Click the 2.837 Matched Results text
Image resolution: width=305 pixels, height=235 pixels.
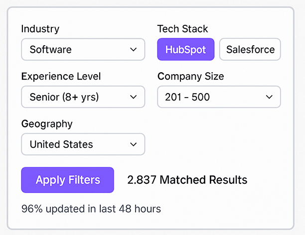(x=187, y=180)
